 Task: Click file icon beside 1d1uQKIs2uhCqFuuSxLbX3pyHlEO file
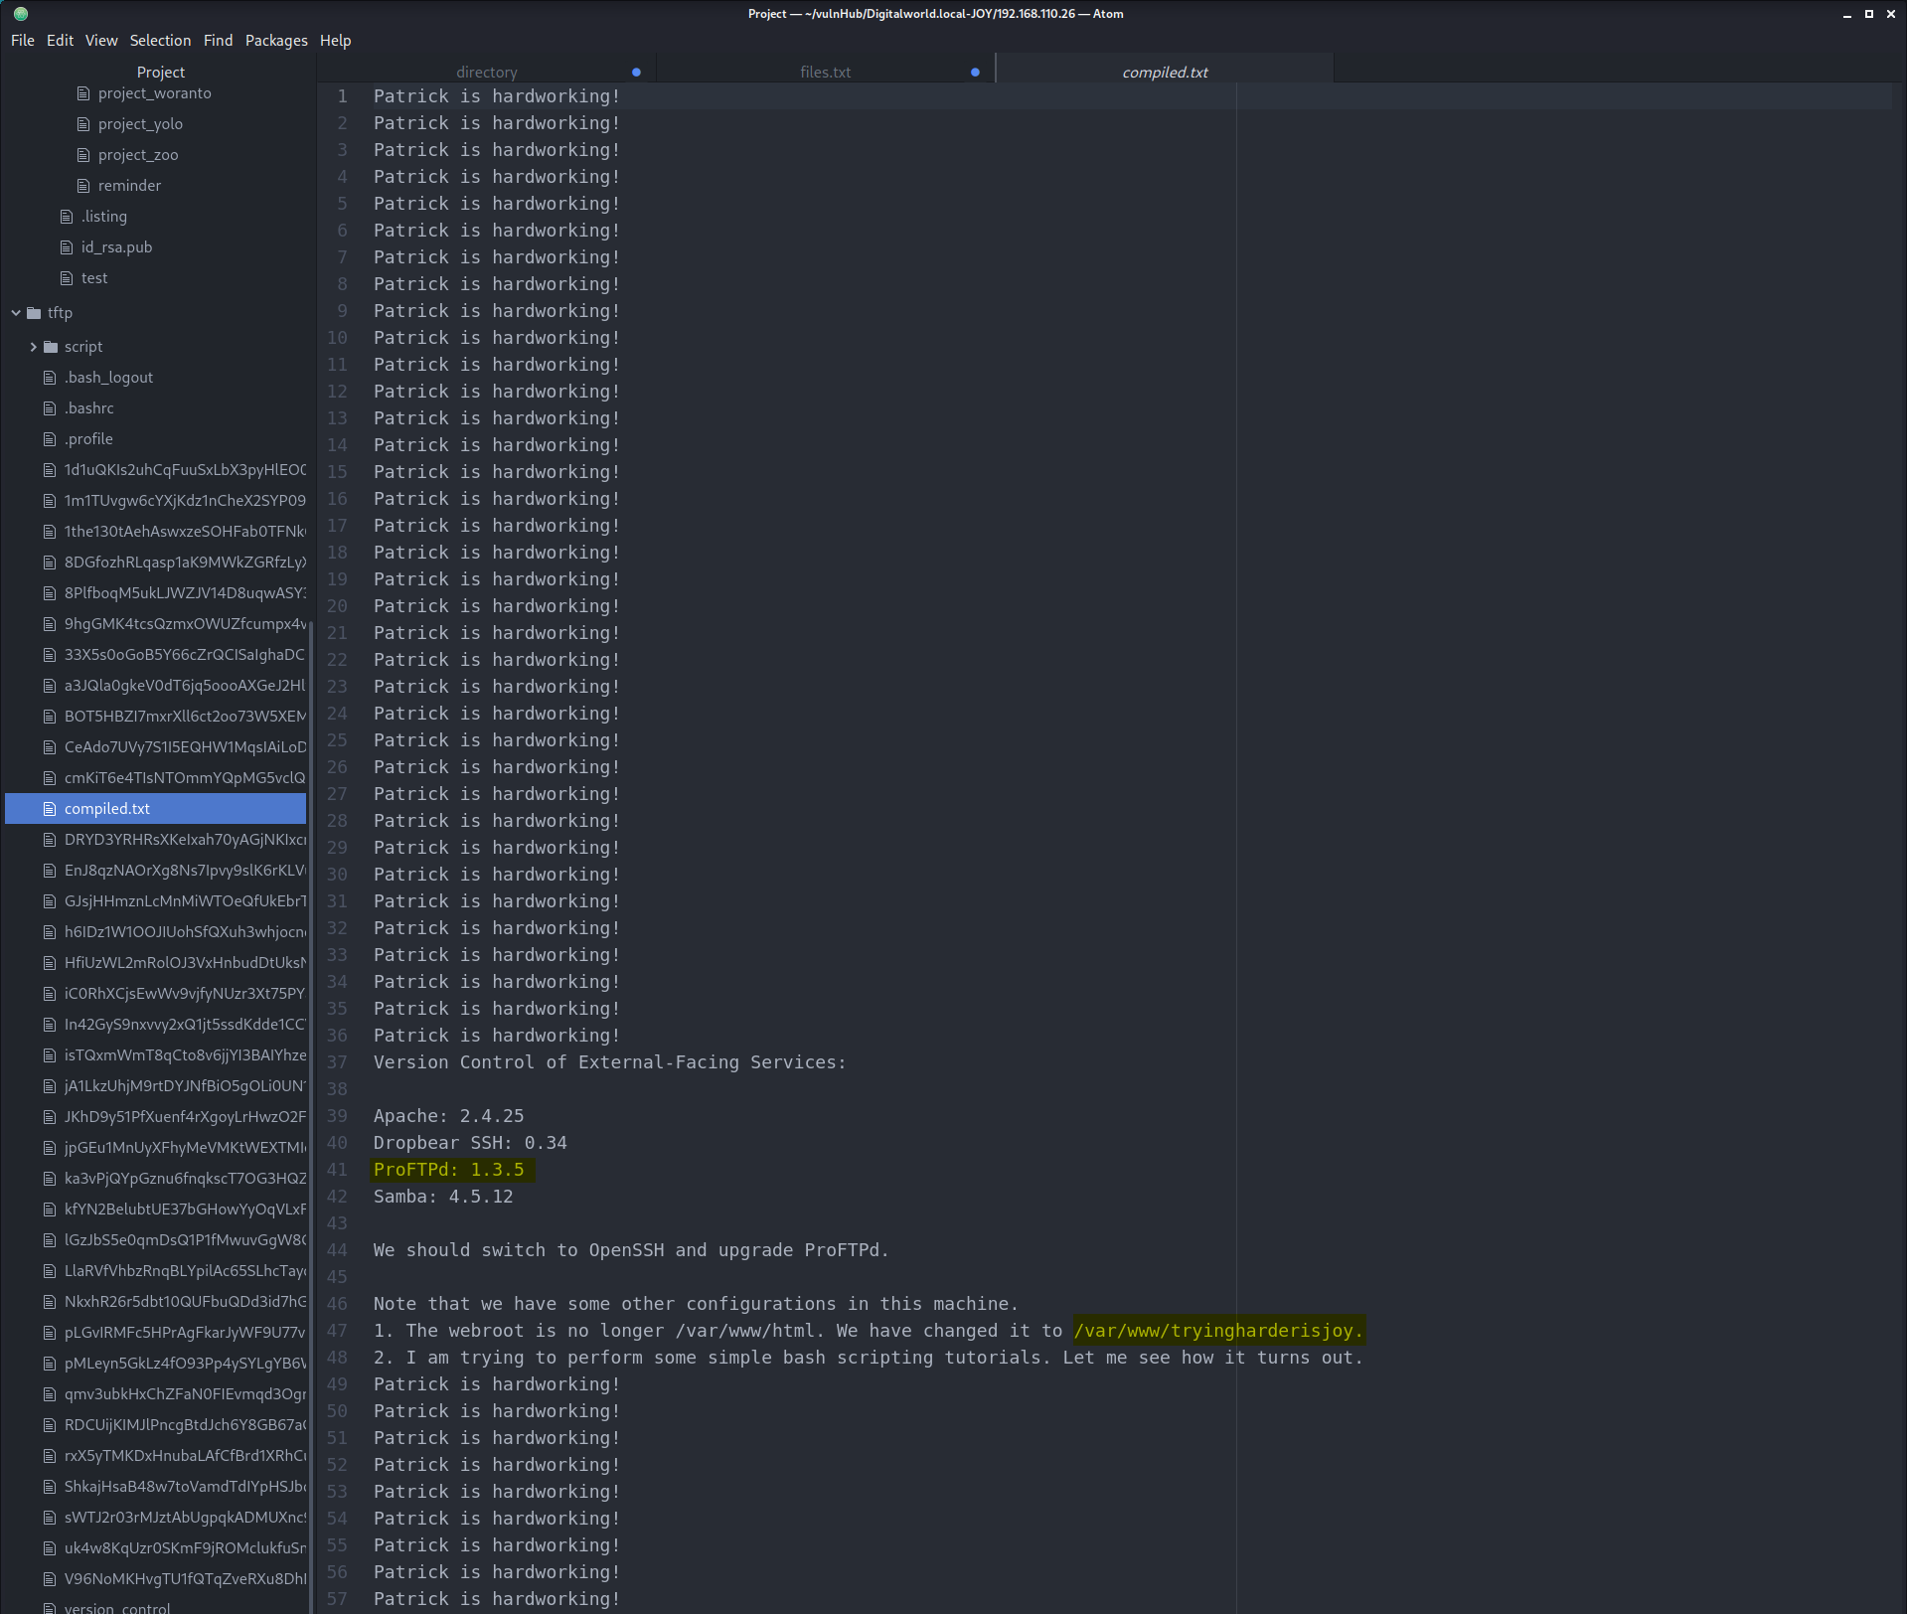tap(50, 470)
